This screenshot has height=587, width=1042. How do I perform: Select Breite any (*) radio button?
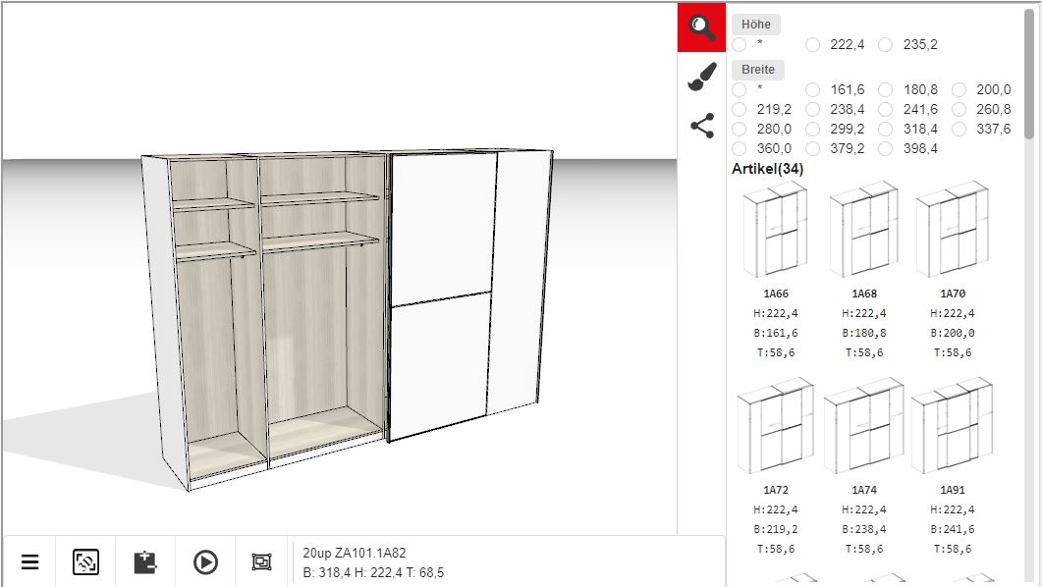[739, 89]
